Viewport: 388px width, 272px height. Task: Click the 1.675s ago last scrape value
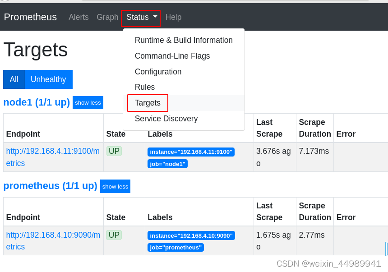point(273,240)
